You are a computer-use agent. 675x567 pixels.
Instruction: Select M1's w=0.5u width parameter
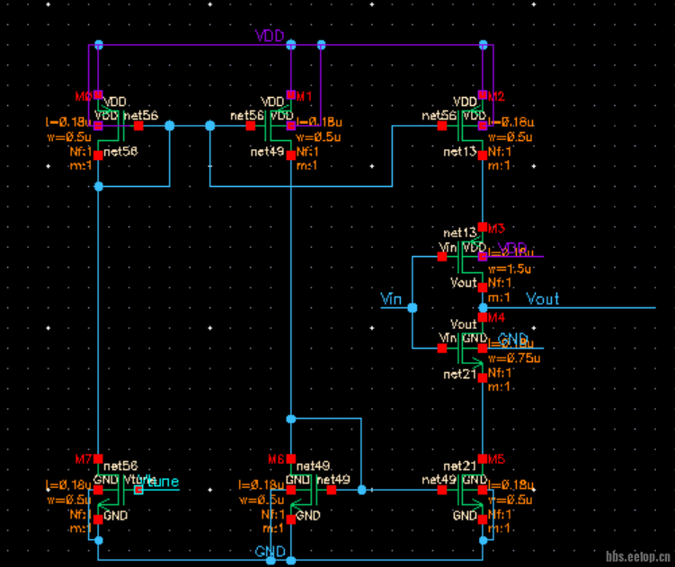(318, 137)
